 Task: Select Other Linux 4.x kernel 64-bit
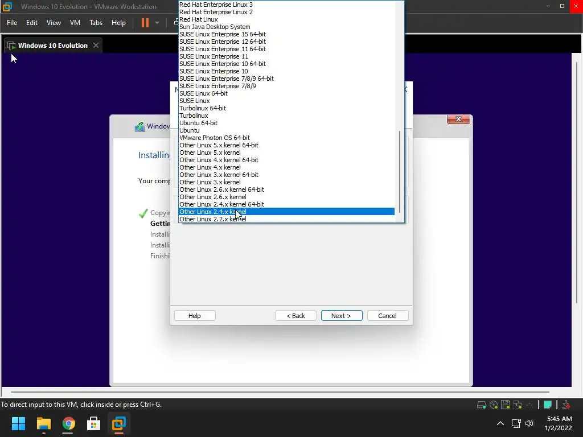pyautogui.click(x=287, y=160)
